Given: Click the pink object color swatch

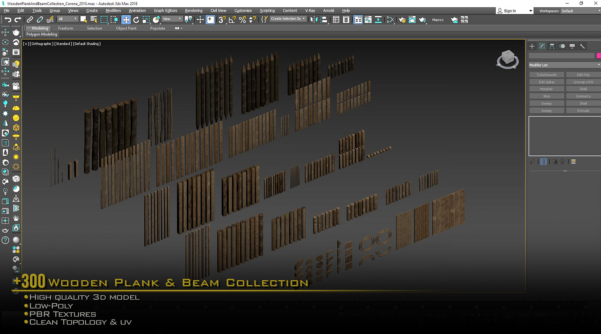Looking at the screenshot, I should coord(599,56).
